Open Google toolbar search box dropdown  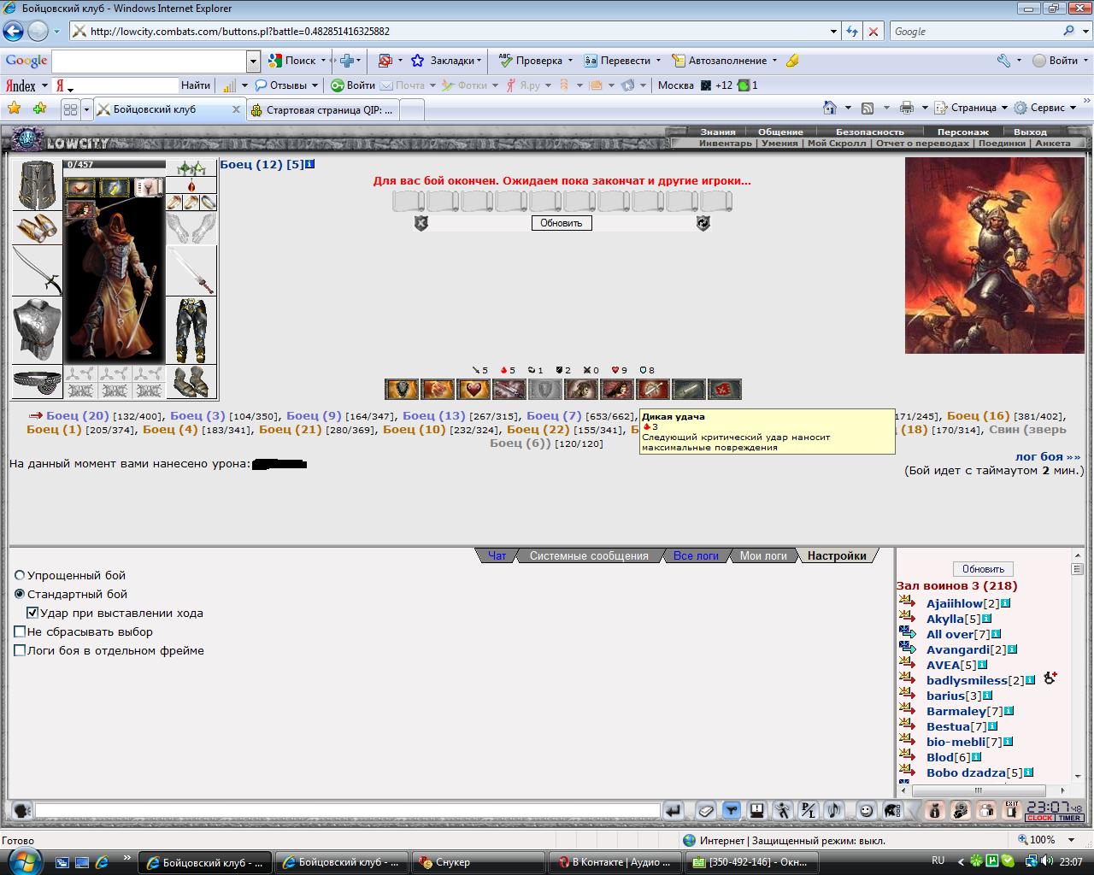(x=253, y=62)
